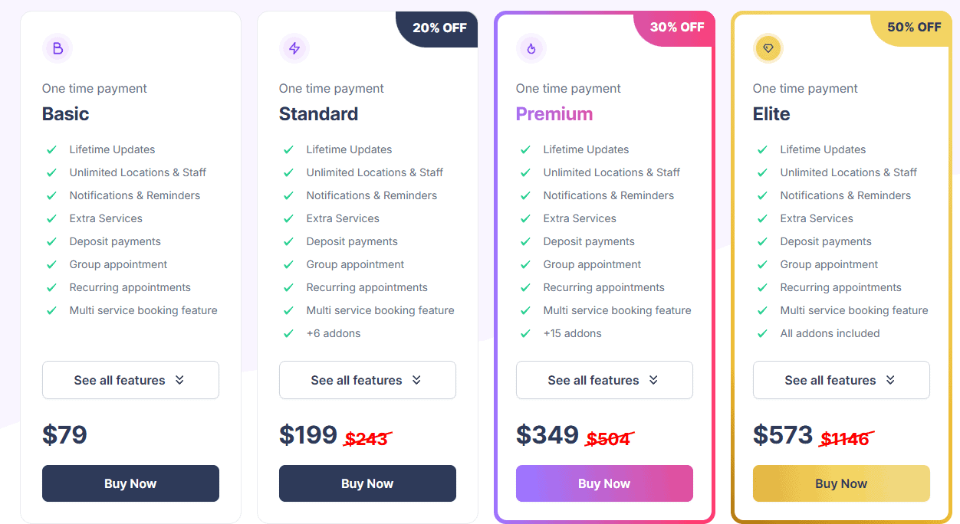Click the diamond tag icon on the Elite plan
The width and height of the screenshot is (960, 524).
coord(768,47)
